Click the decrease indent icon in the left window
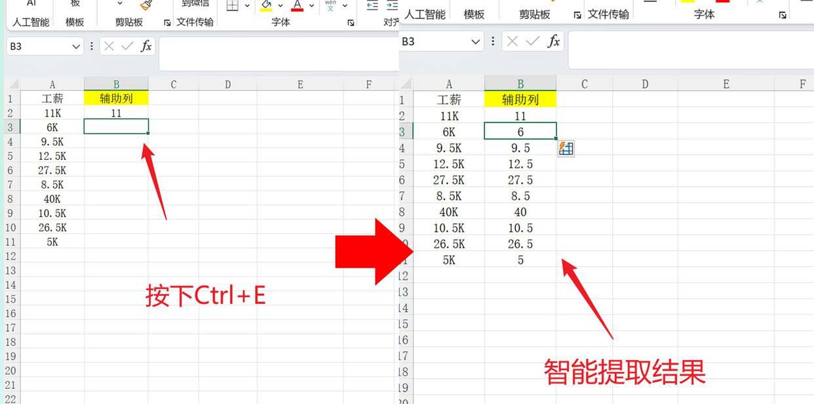 (372, 5)
